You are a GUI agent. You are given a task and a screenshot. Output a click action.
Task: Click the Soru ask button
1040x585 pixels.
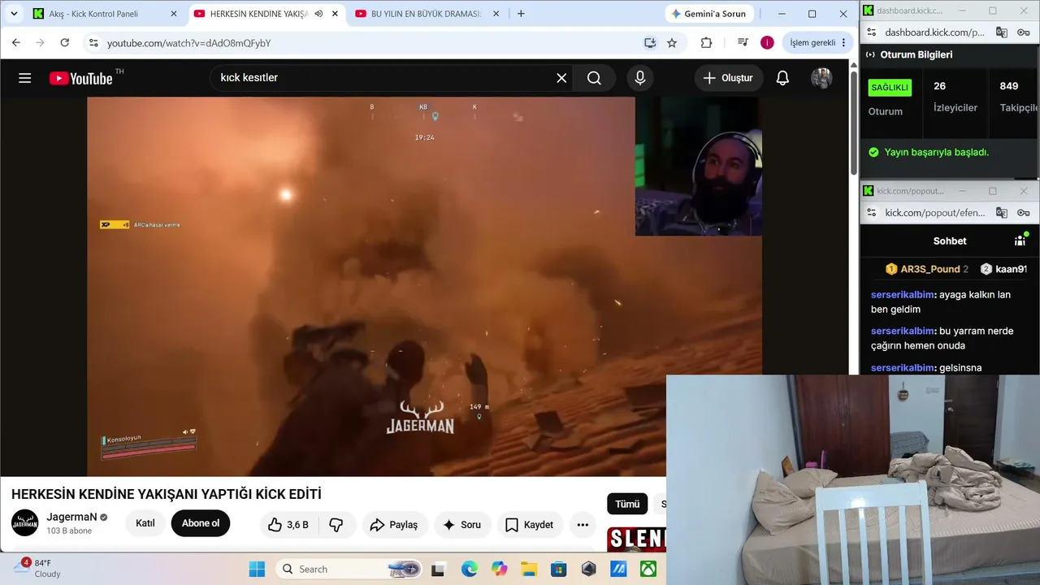click(461, 525)
